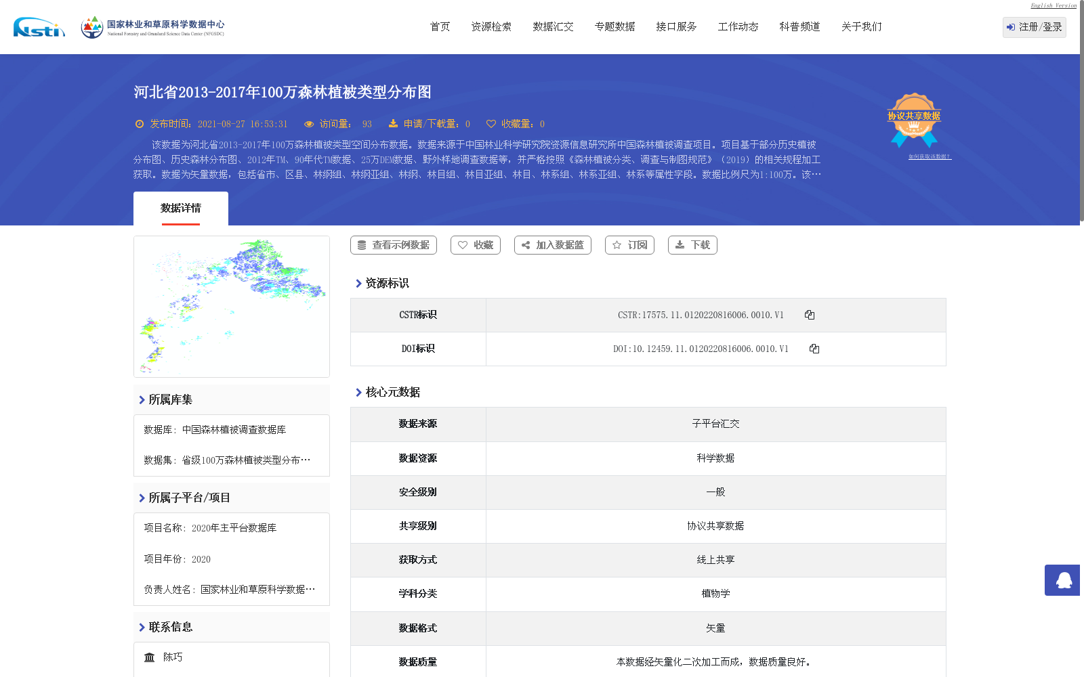This screenshot has height=677, width=1084.
Task: Click 加入数据篮 button
Action: [553, 245]
